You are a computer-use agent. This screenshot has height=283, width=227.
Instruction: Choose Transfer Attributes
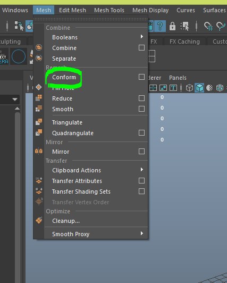coord(77,181)
